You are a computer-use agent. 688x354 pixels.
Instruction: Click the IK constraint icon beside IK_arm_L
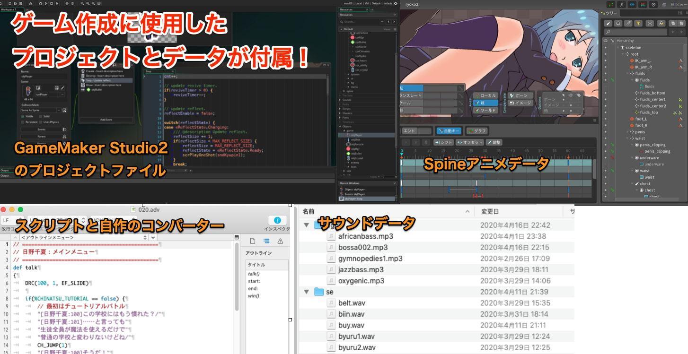pos(681,61)
